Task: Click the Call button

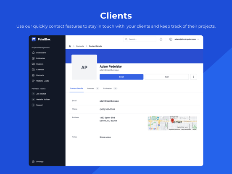Action: pyautogui.click(x=167, y=77)
